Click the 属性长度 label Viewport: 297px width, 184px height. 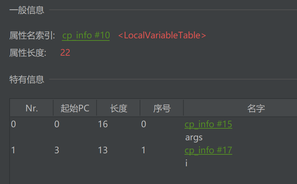28,53
